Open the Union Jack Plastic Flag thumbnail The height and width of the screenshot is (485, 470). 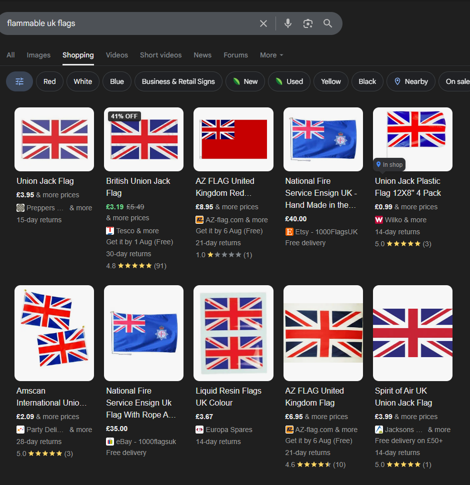[x=412, y=139]
